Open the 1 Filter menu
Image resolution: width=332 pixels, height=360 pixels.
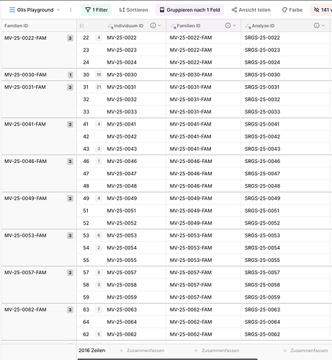click(x=97, y=10)
